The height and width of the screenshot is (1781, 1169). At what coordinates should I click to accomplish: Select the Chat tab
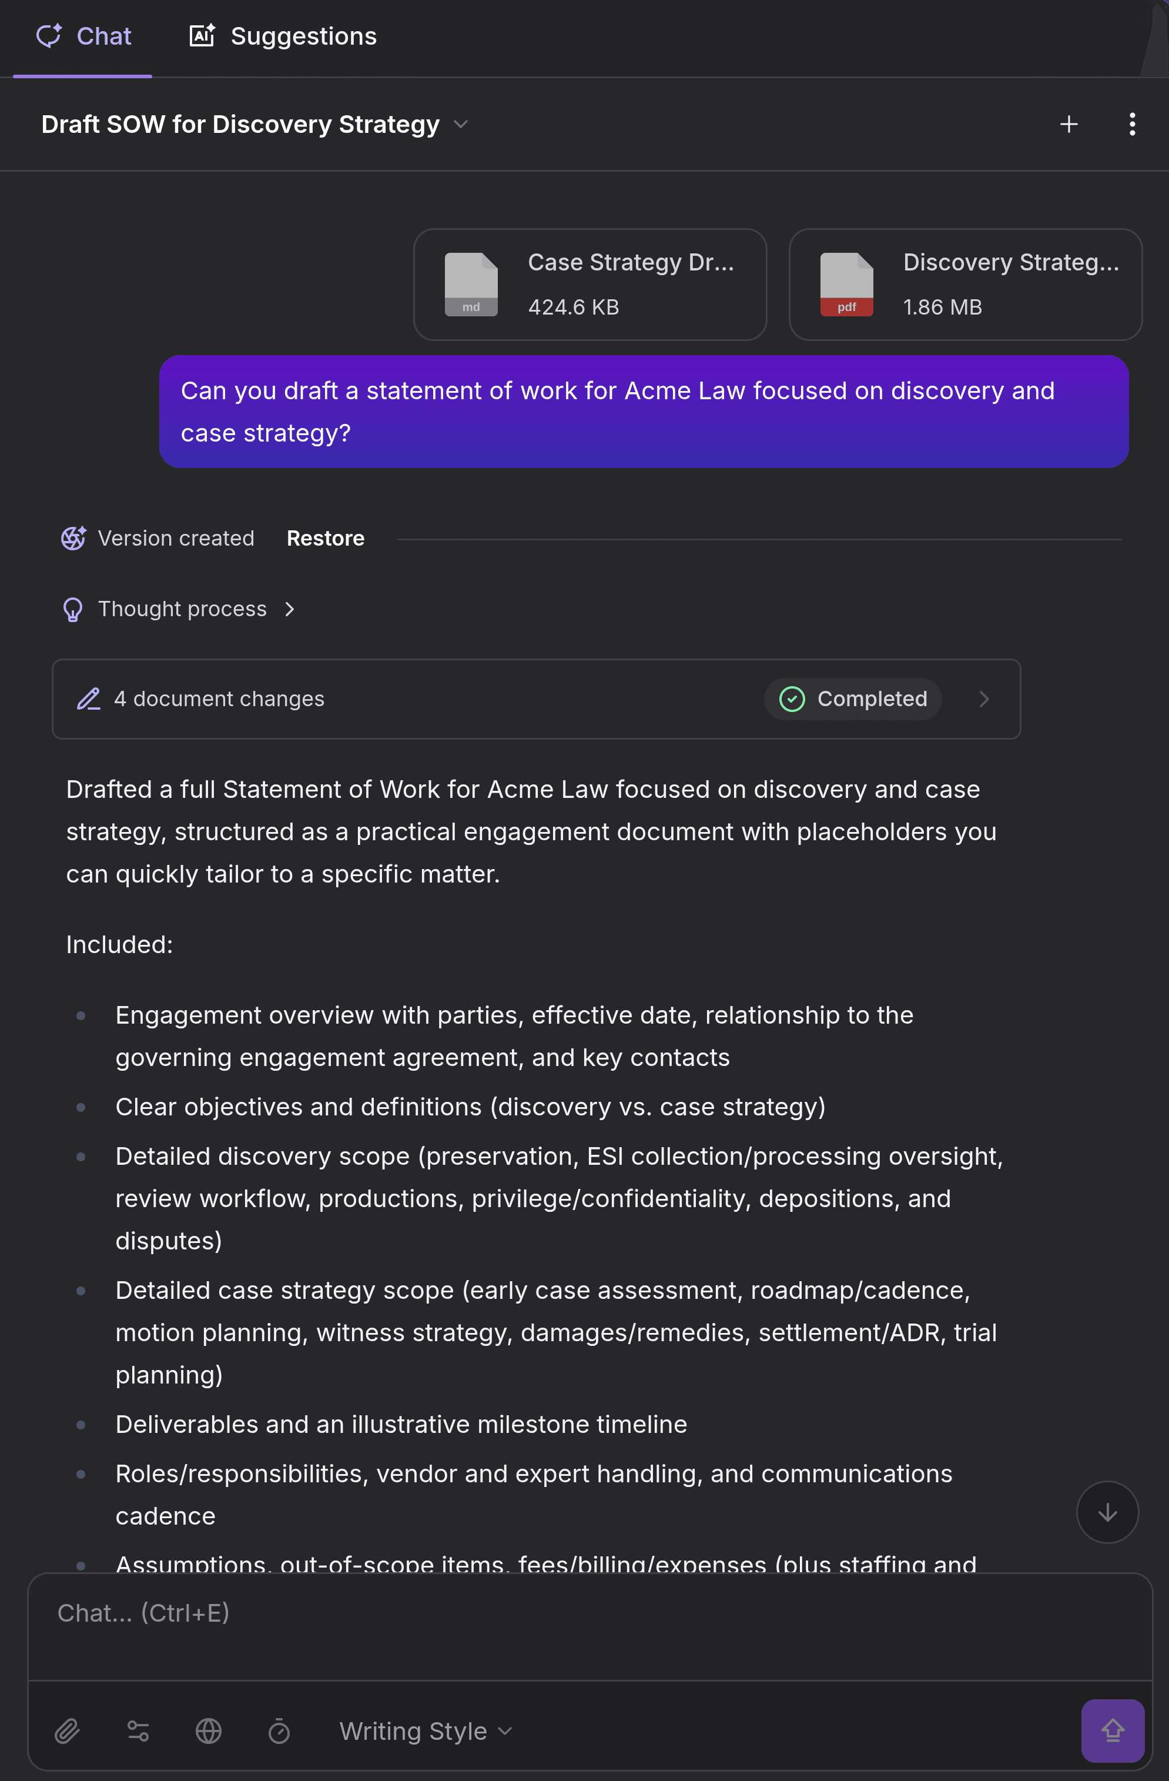[x=83, y=36]
